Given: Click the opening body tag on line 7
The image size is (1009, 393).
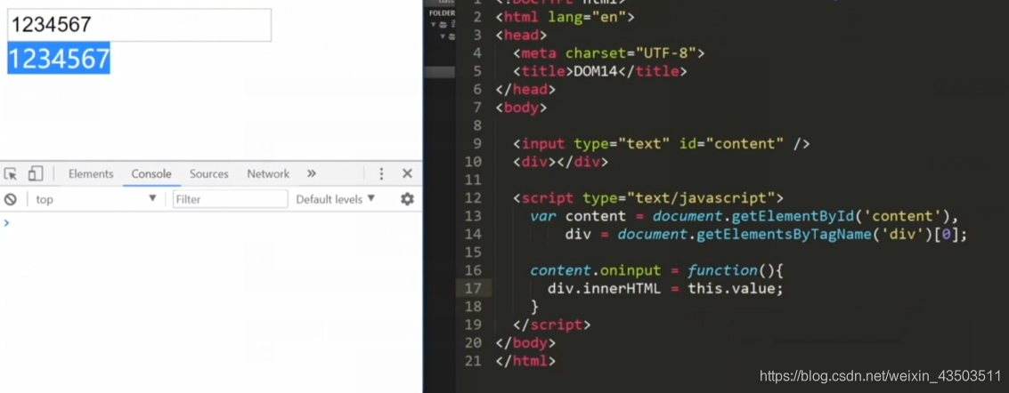Looking at the screenshot, I should (521, 108).
